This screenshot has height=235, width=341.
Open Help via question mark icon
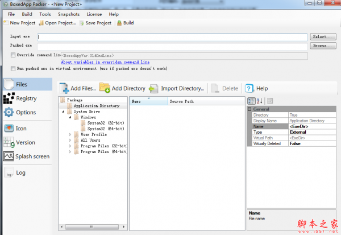pyautogui.click(x=248, y=88)
